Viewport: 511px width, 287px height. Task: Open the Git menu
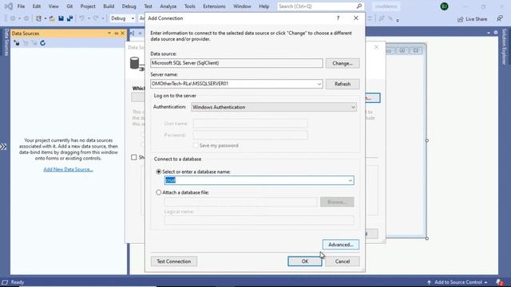[69, 6]
